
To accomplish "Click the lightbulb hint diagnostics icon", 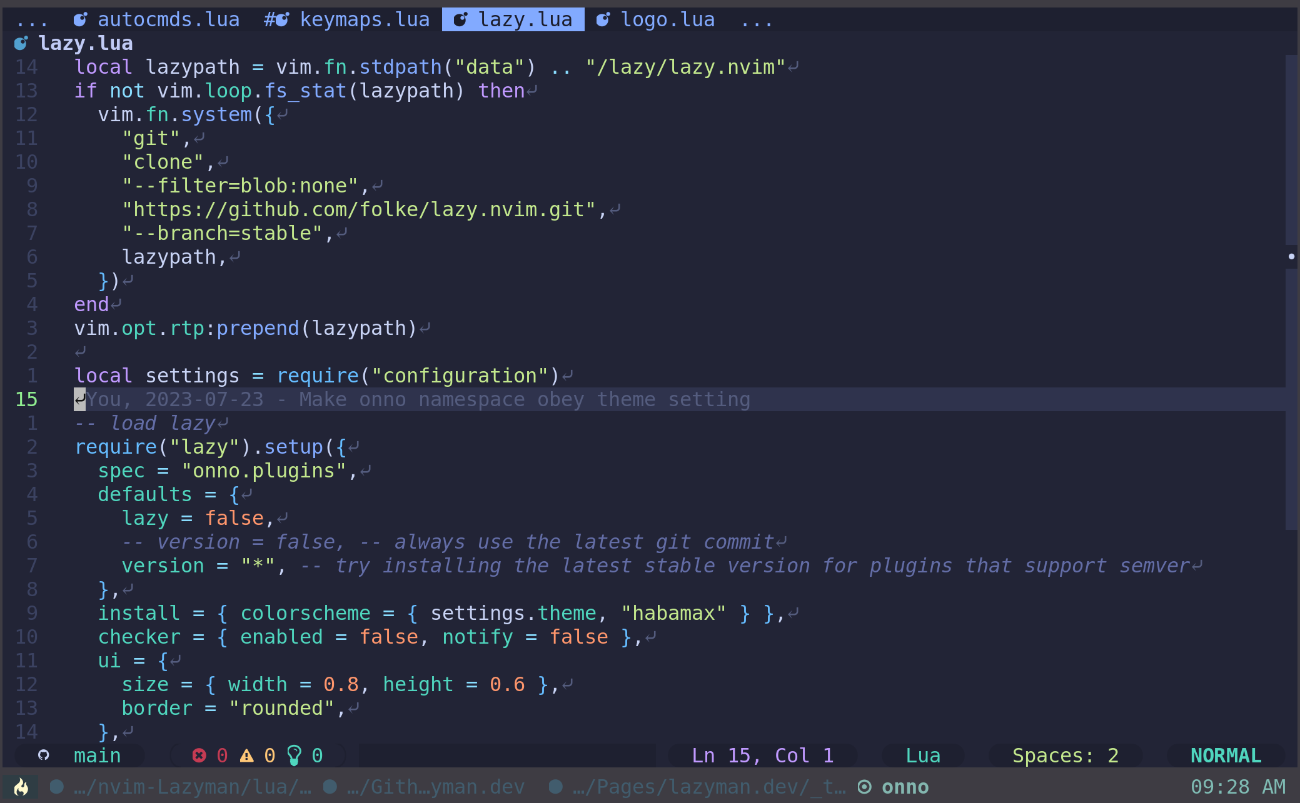I will click(x=294, y=756).
